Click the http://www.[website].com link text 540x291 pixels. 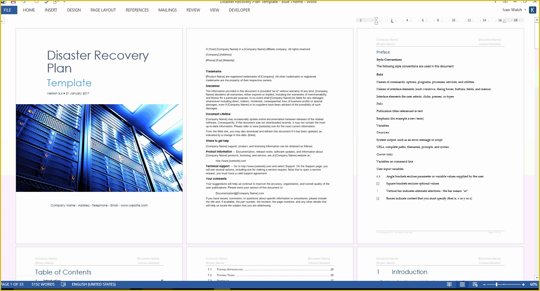pyautogui.click(x=231, y=161)
